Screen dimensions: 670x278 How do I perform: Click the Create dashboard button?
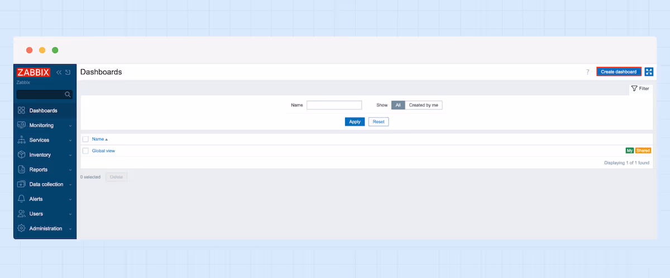coord(619,72)
